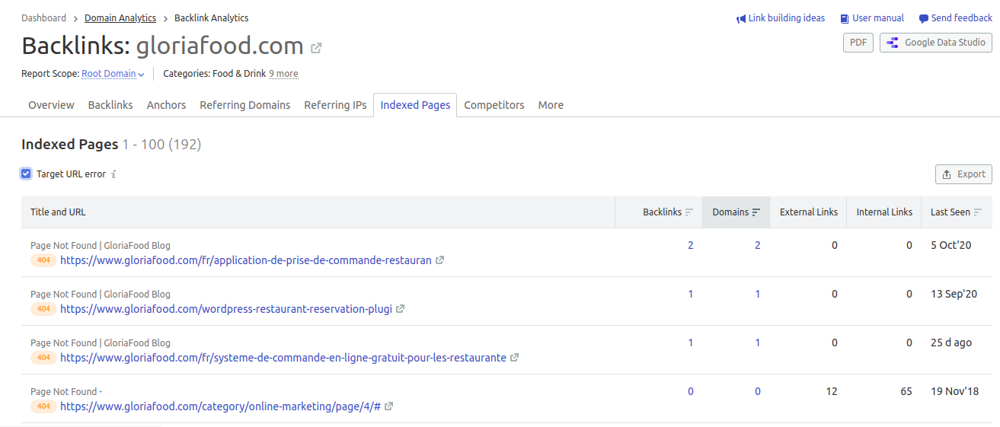Open the wordpress-restaurant-reservation-plugi URL
Viewport: 1000px width, 427px height.
tap(226, 309)
